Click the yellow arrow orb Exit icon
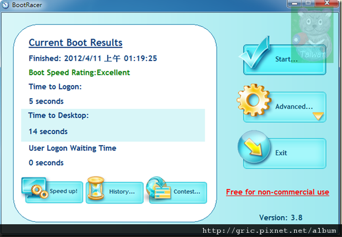Screen dimensions: 342x237 pos(254,147)
